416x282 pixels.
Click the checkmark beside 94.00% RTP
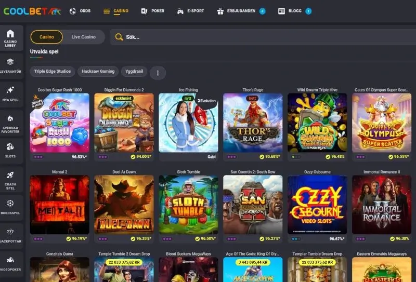pyautogui.click(x=133, y=157)
